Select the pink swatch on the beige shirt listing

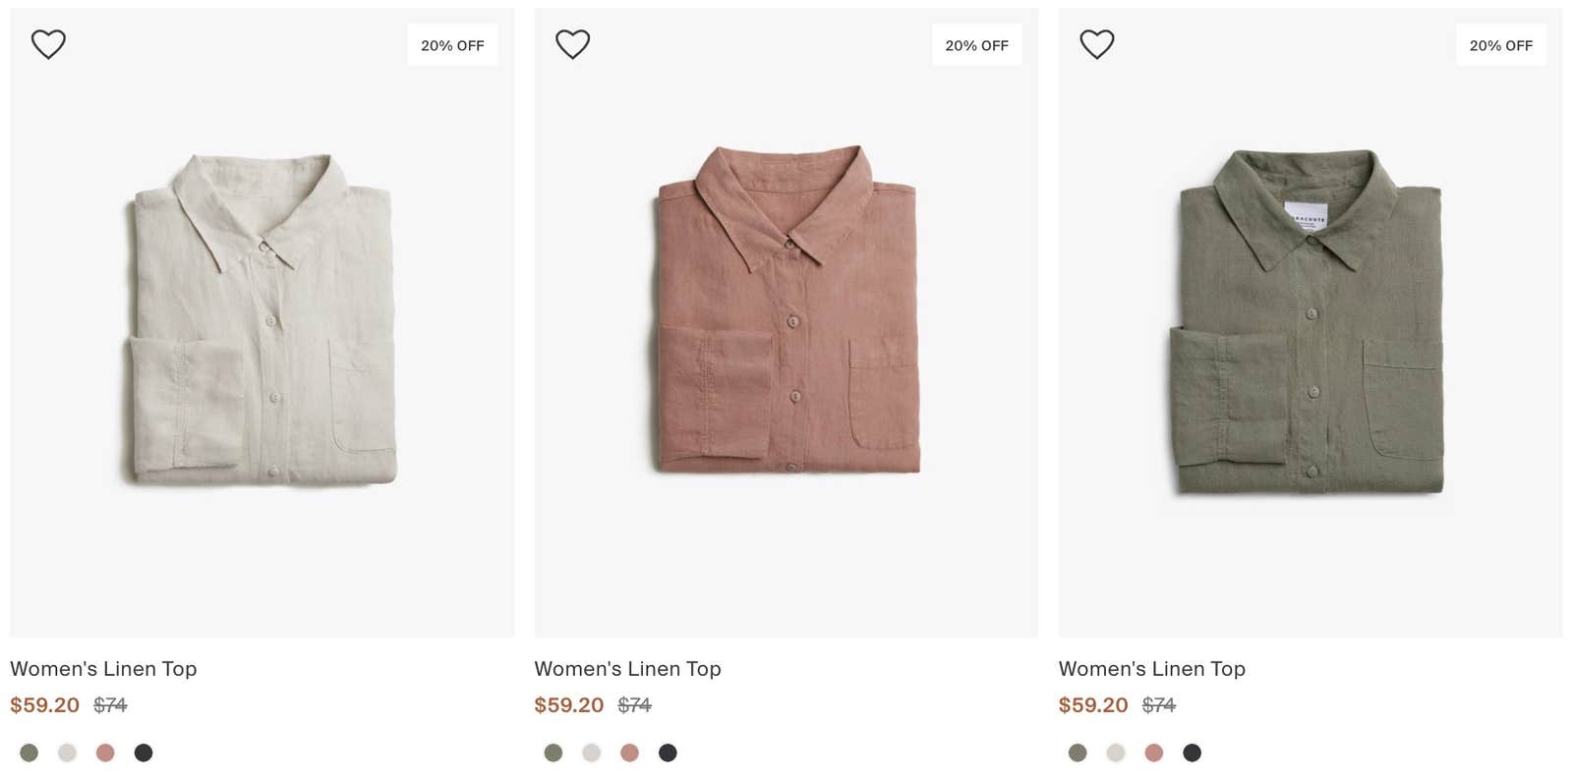click(x=106, y=753)
